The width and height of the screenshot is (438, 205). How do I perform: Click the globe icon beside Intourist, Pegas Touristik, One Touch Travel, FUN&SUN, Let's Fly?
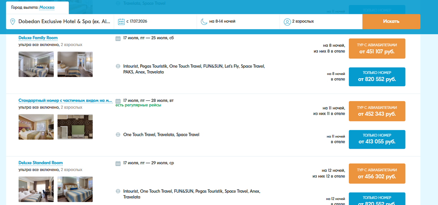[118, 67]
